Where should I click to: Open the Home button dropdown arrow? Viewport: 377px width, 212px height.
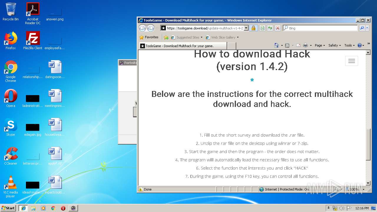282,46
